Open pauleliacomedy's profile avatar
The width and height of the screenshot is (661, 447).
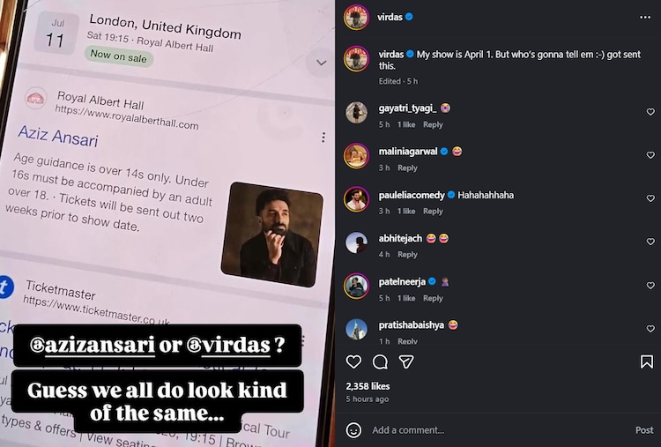356,198
